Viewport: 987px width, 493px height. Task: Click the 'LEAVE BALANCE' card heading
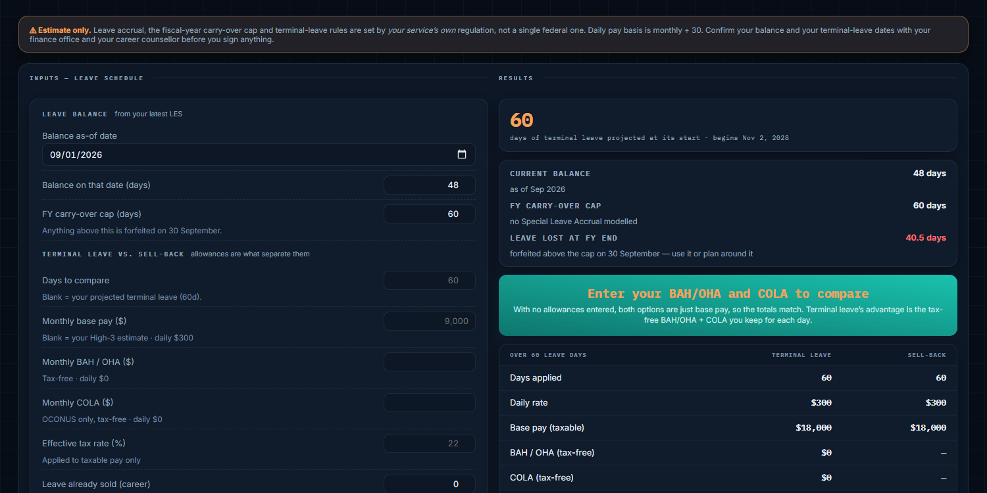pyautogui.click(x=75, y=114)
